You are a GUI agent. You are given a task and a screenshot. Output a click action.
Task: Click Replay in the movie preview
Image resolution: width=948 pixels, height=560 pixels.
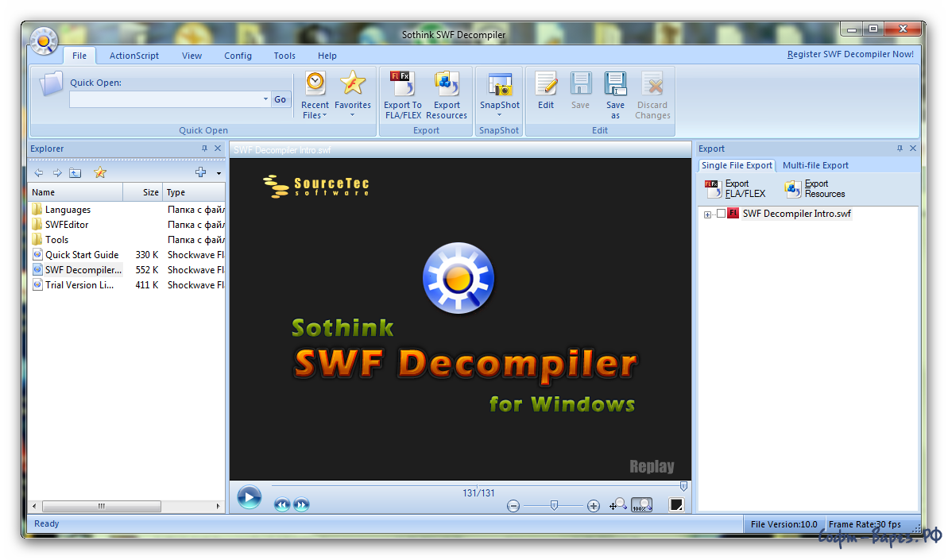coord(652,466)
